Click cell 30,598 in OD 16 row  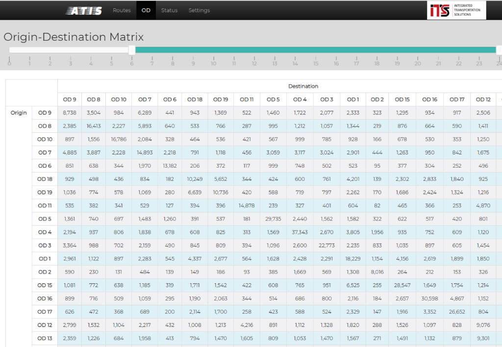[429, 298]
